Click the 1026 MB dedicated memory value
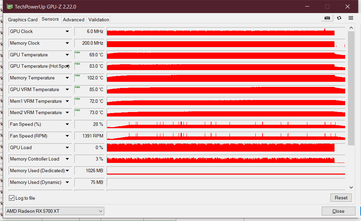Image resolution: width=361 pixels, height=221 pixels. [89, 170]
